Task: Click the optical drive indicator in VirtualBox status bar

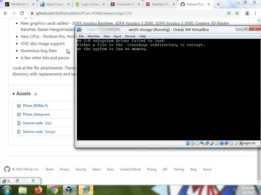Action: [192, 143]
